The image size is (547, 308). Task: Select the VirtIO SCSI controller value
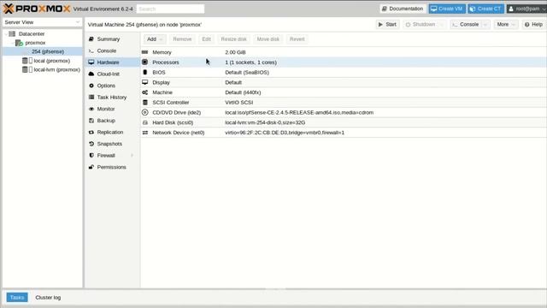[x=239, y=103]
